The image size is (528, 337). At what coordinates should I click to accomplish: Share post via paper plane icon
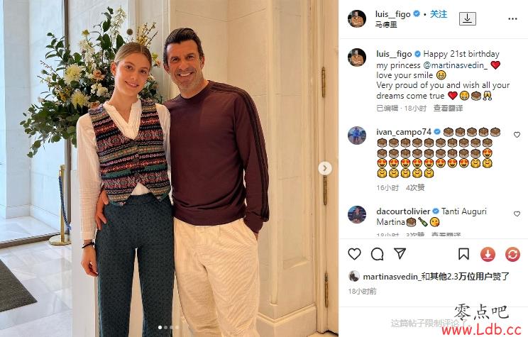400,253
